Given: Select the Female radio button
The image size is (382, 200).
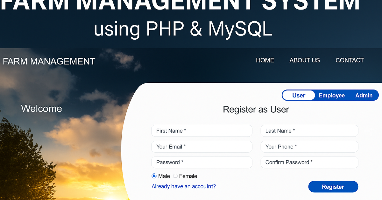Looking at the screenshot, I should click(x=175, y=176).
